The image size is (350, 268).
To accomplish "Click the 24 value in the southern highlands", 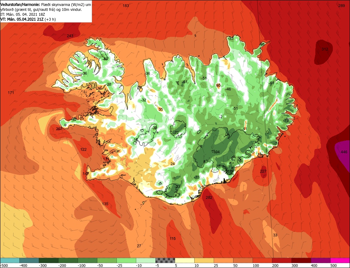I will 173,164.
